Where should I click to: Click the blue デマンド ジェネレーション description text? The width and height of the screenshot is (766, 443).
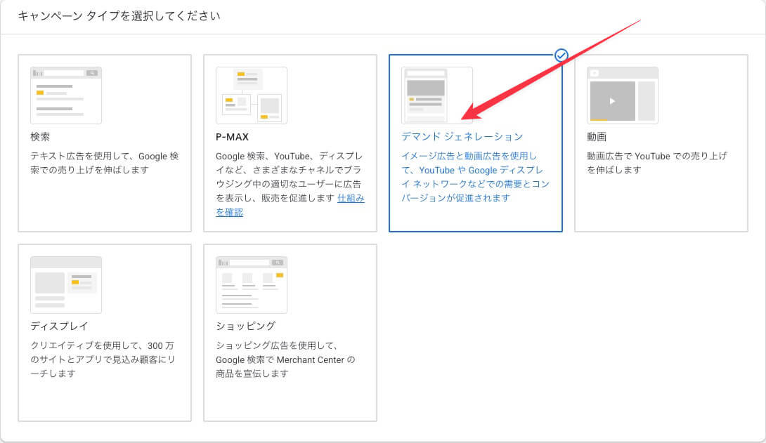click(475, 177)
